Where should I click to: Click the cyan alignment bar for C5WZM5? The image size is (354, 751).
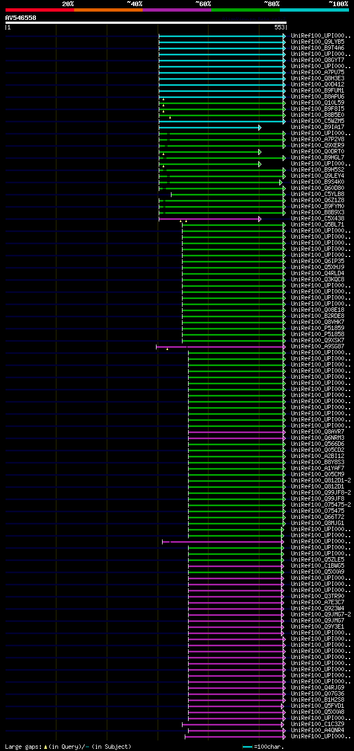[x=222, y=121]
